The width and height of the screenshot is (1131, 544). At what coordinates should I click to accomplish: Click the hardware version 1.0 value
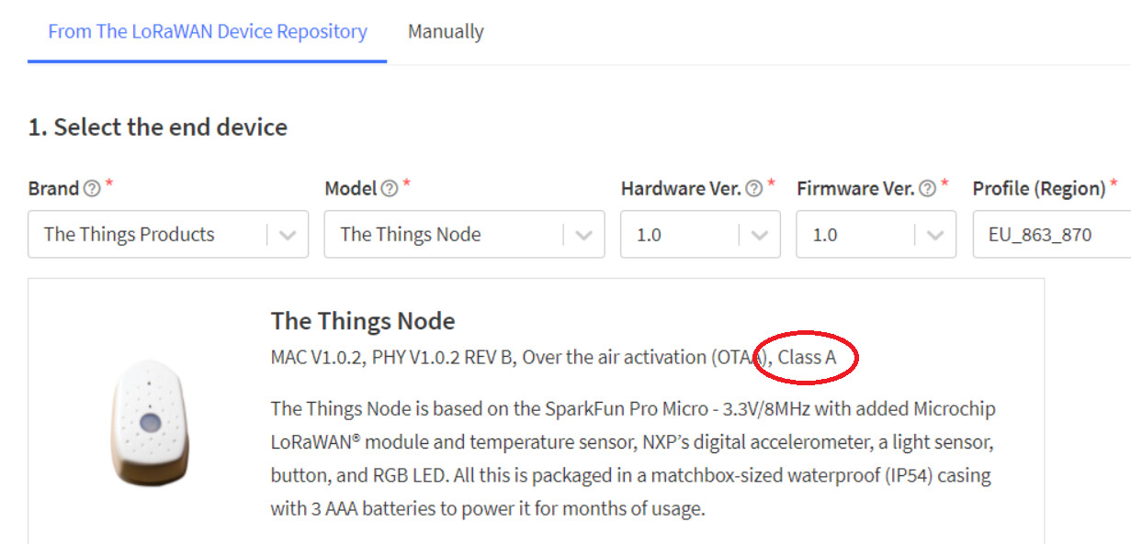point(649,235)
